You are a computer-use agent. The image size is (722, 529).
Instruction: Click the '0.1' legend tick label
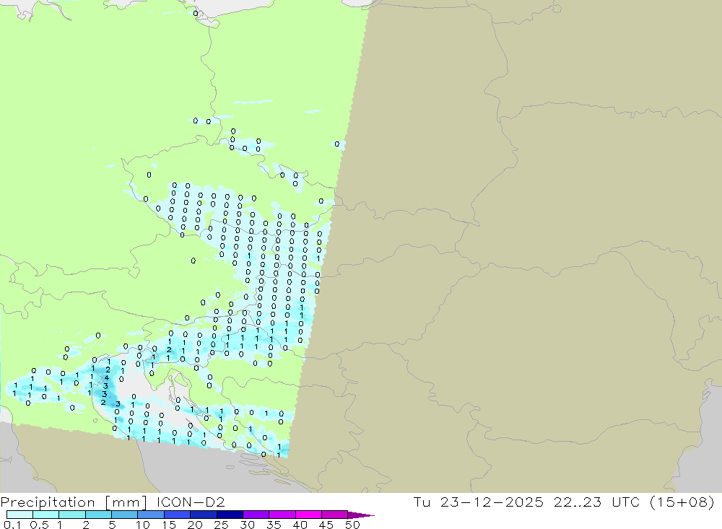(x=12, y=525)
